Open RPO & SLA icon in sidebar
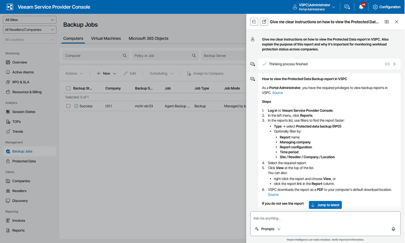 8,82
